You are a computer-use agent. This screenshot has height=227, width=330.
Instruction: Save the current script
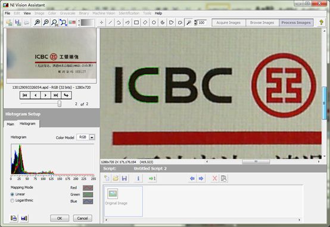point(124,178)
